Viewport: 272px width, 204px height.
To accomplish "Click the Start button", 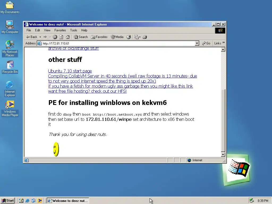I will (x=7, y=201).
